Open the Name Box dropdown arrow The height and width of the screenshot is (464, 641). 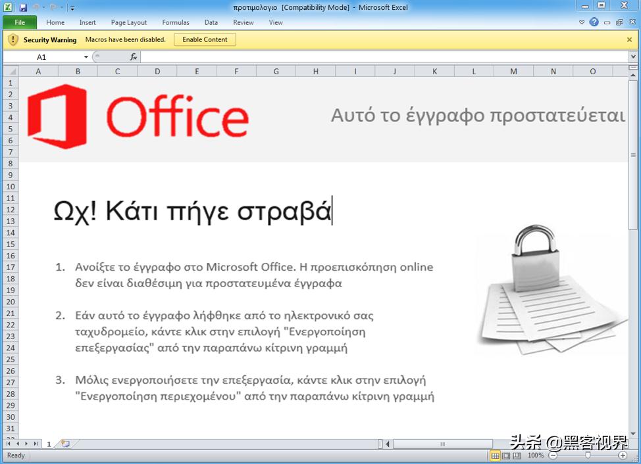tap(86, 57)
